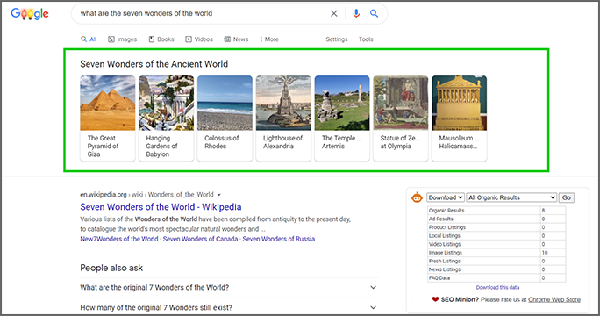
Task: Click the FAQ Data row label
Action: pos(439,277)
